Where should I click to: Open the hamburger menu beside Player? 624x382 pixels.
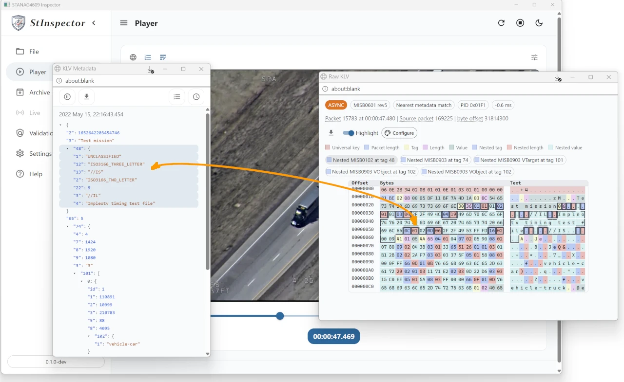pos(124,23)
